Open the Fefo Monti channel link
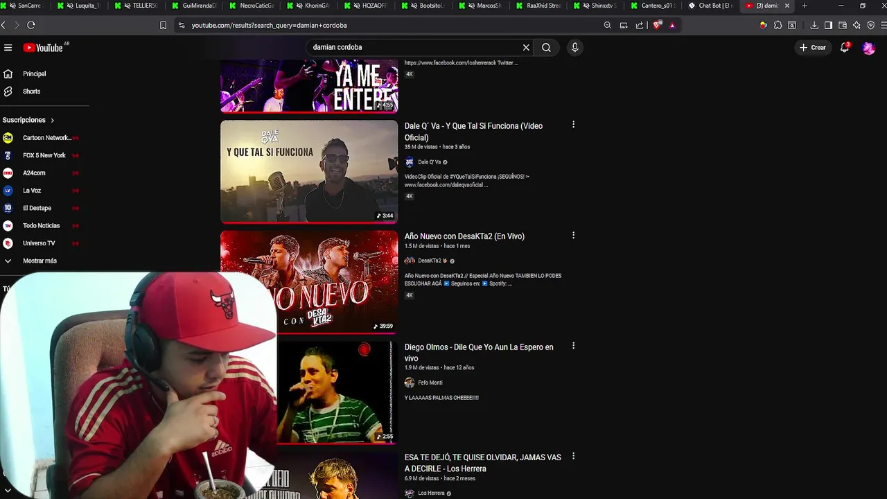887x499 pixels. tap(430, 383)
